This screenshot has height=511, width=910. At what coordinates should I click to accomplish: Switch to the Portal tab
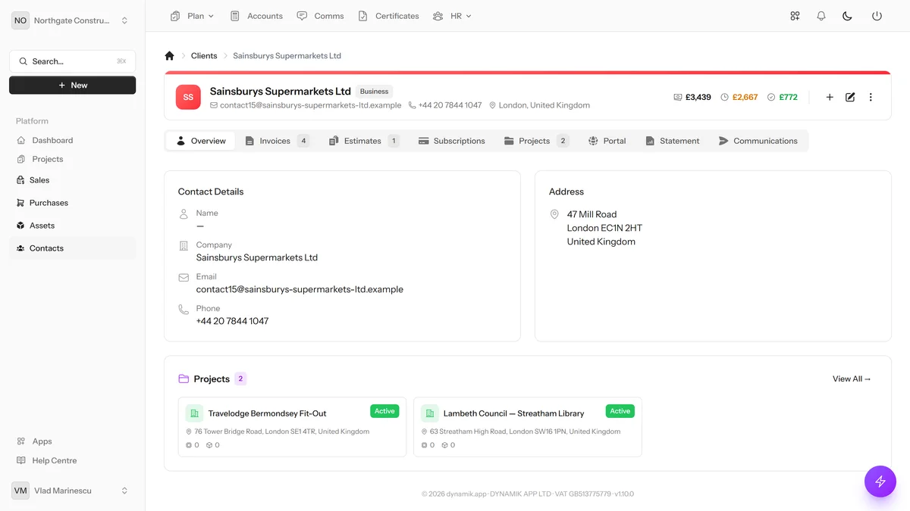click(607, 141)
